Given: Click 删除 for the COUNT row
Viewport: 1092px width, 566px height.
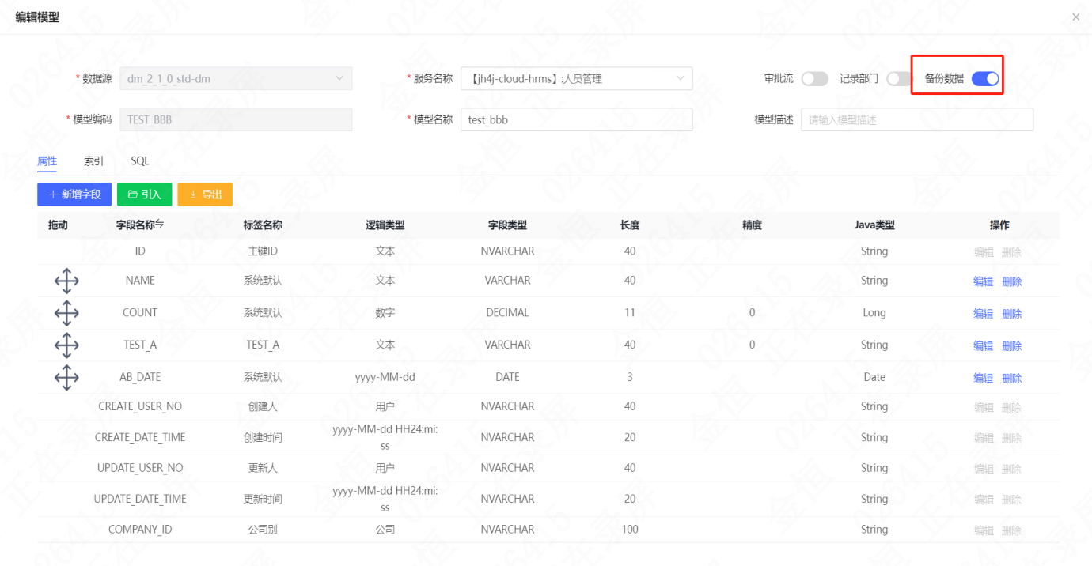Looking at the screenshot, I should coord(1012,314).
